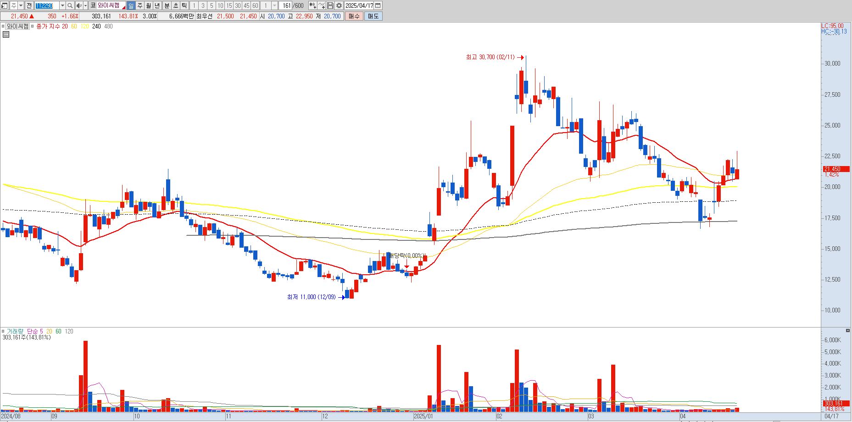Select the 년 yearly period button
The width and height of the screenshot is (852, 422).
point(157,6)
